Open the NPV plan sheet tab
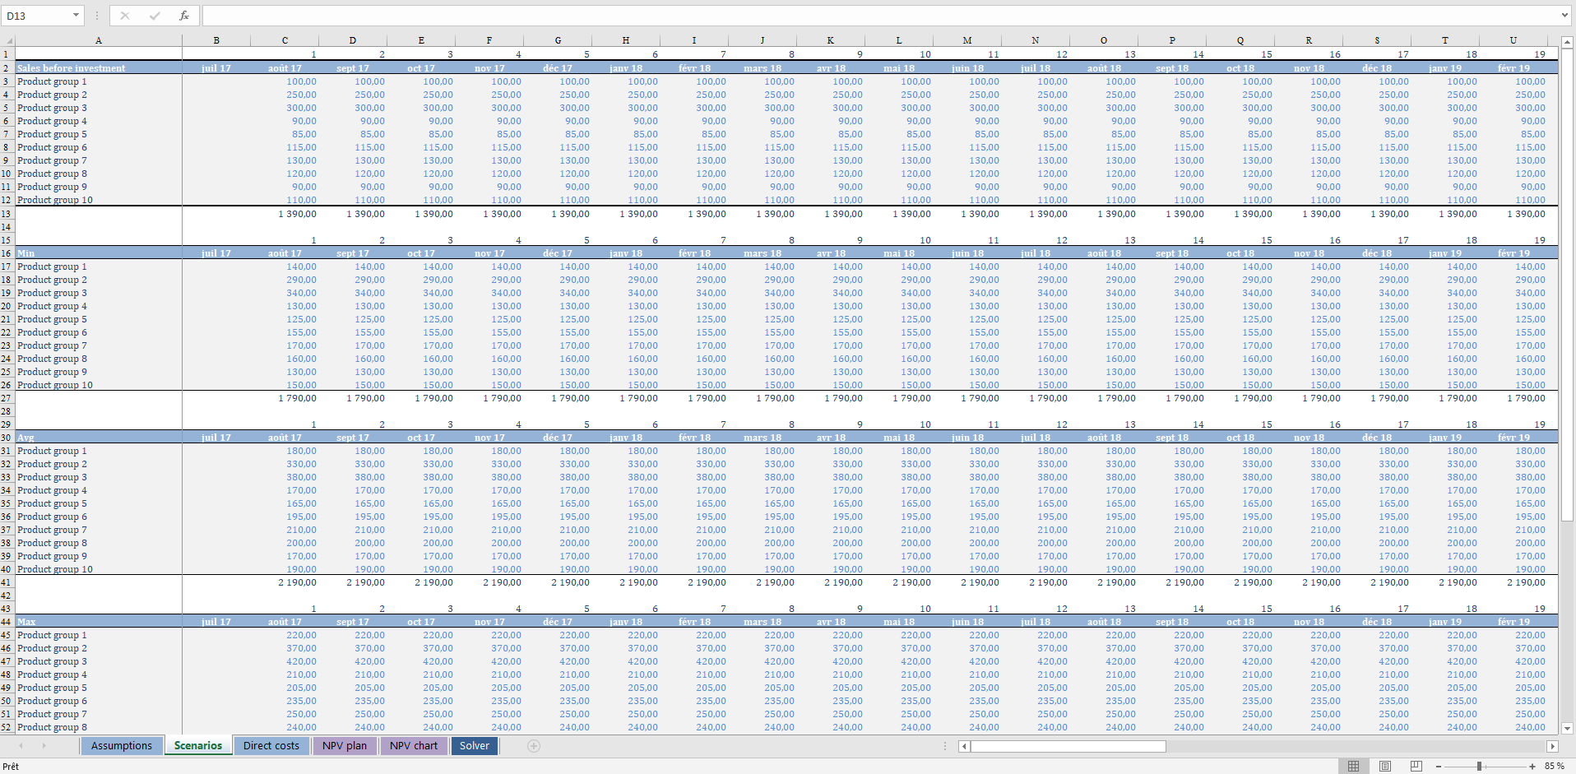 pos(345,745)
